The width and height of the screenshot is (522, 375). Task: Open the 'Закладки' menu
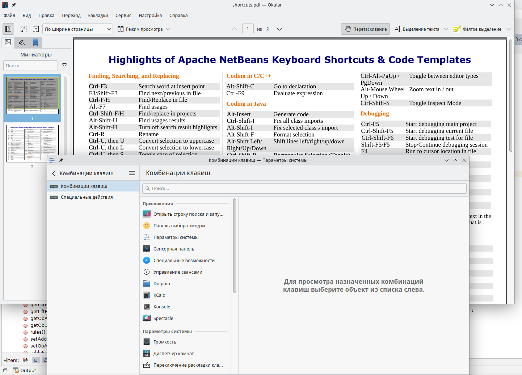click(98, 16)
